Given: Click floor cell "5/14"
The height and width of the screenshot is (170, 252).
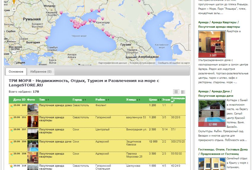Looking at the screenshot, I should (165, 130).
